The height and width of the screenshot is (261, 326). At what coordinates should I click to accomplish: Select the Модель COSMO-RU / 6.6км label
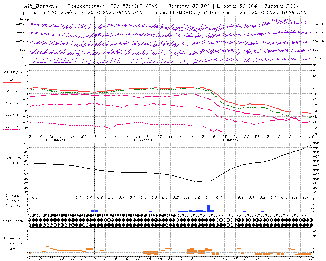coord(184,12)
